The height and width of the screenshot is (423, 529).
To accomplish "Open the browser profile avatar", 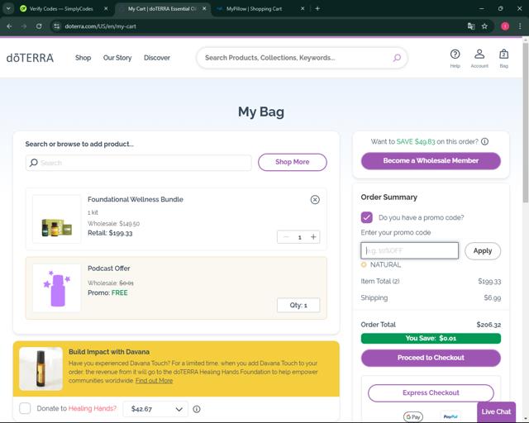I will [x=505, y=26].
